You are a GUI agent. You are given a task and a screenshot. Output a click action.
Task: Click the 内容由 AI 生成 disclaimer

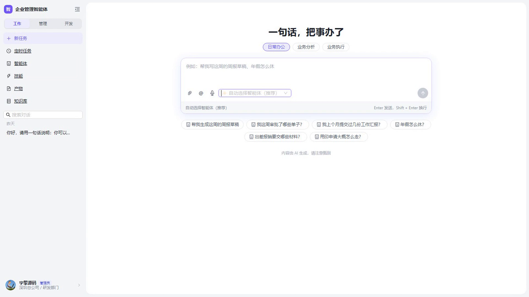click(x=306, y=153)
